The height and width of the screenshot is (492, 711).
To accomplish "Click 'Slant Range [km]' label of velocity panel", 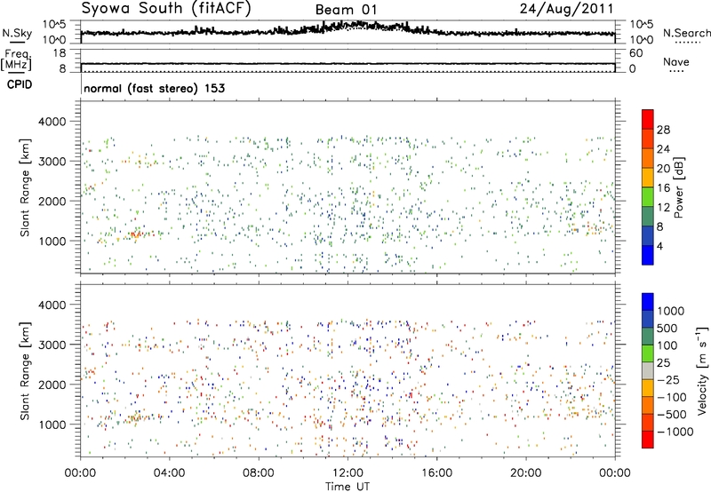I will tap(25, 370).
